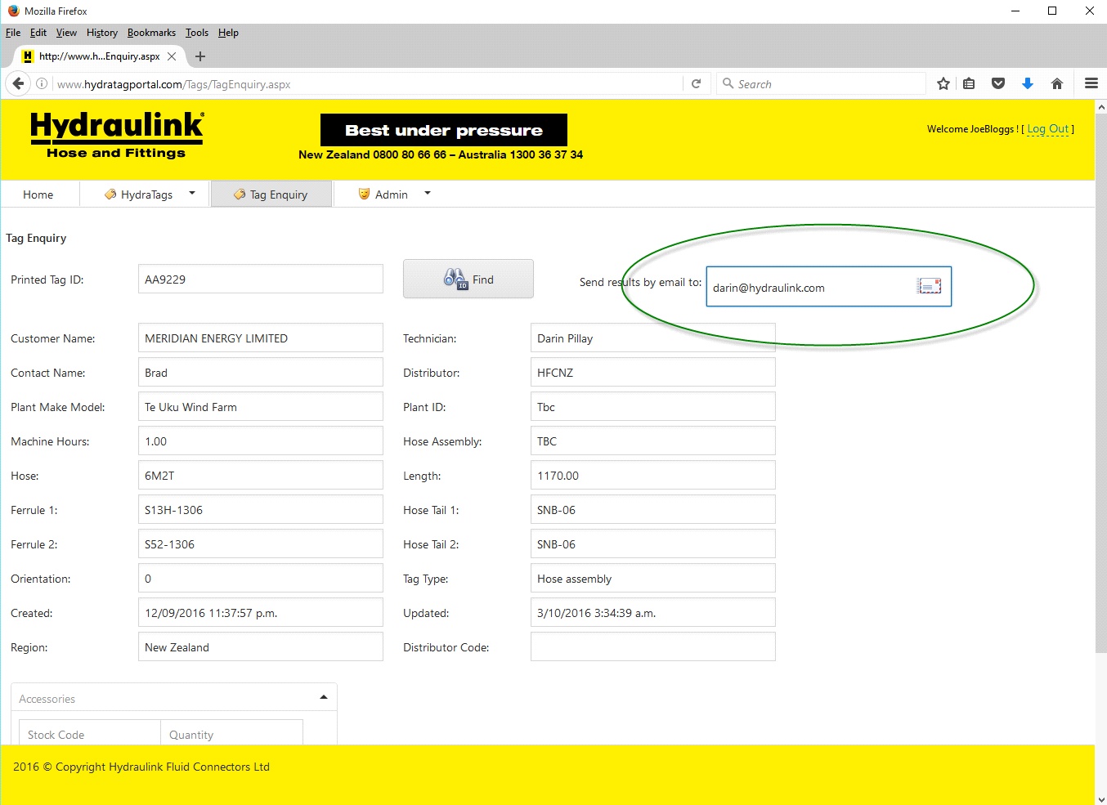Click the Pocket save icon
The image size is (1107, 805).
[998, 83]
